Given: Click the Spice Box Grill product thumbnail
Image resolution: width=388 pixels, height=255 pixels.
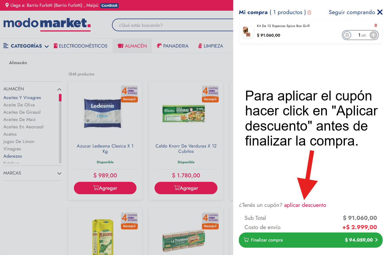Looking at the screenshot, I should (248, 32).
